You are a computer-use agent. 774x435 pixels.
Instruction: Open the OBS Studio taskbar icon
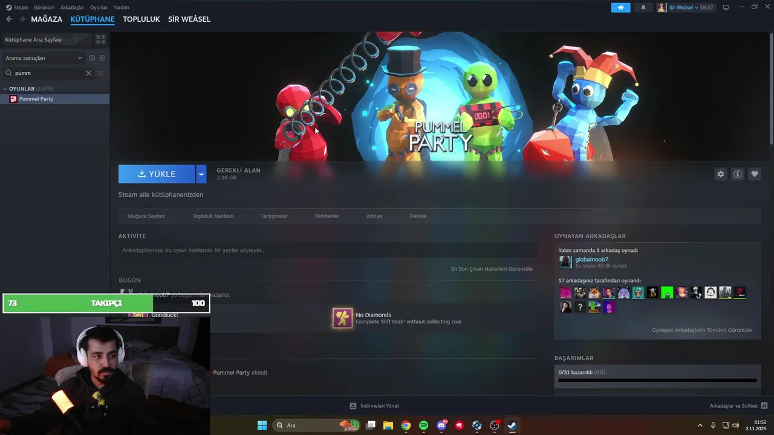tap(495, 425)
